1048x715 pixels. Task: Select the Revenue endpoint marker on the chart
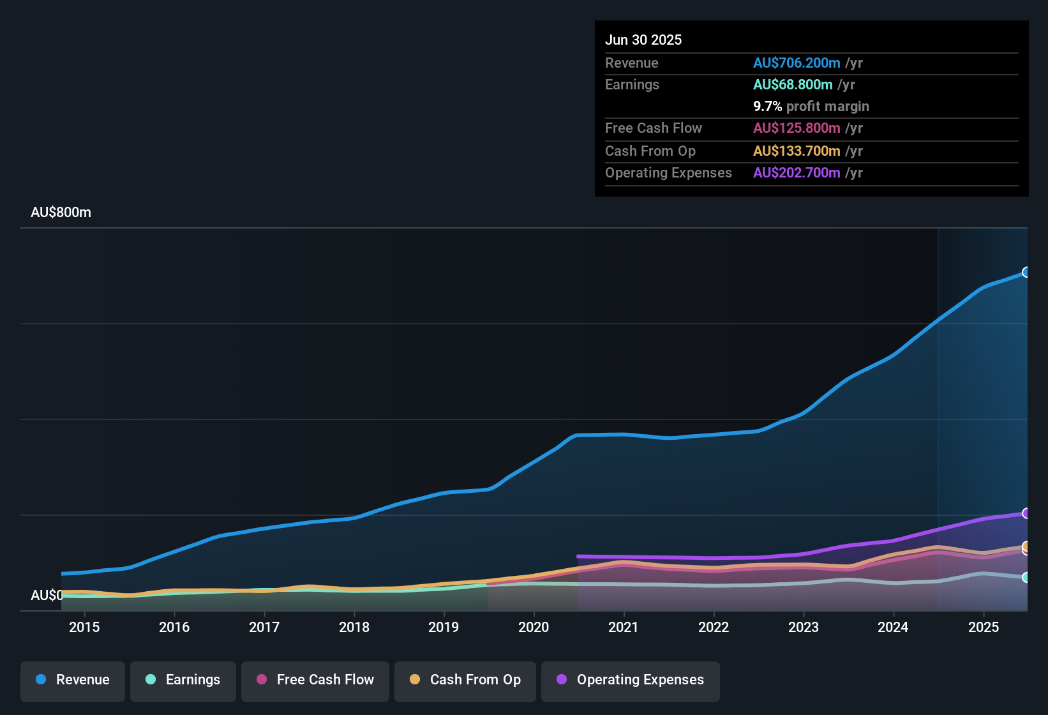pyautogui.click(x=1026, y=273)
